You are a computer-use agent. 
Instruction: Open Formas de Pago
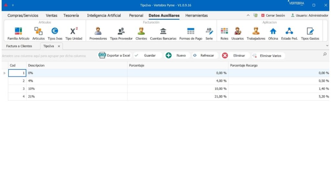coord(191,34)
